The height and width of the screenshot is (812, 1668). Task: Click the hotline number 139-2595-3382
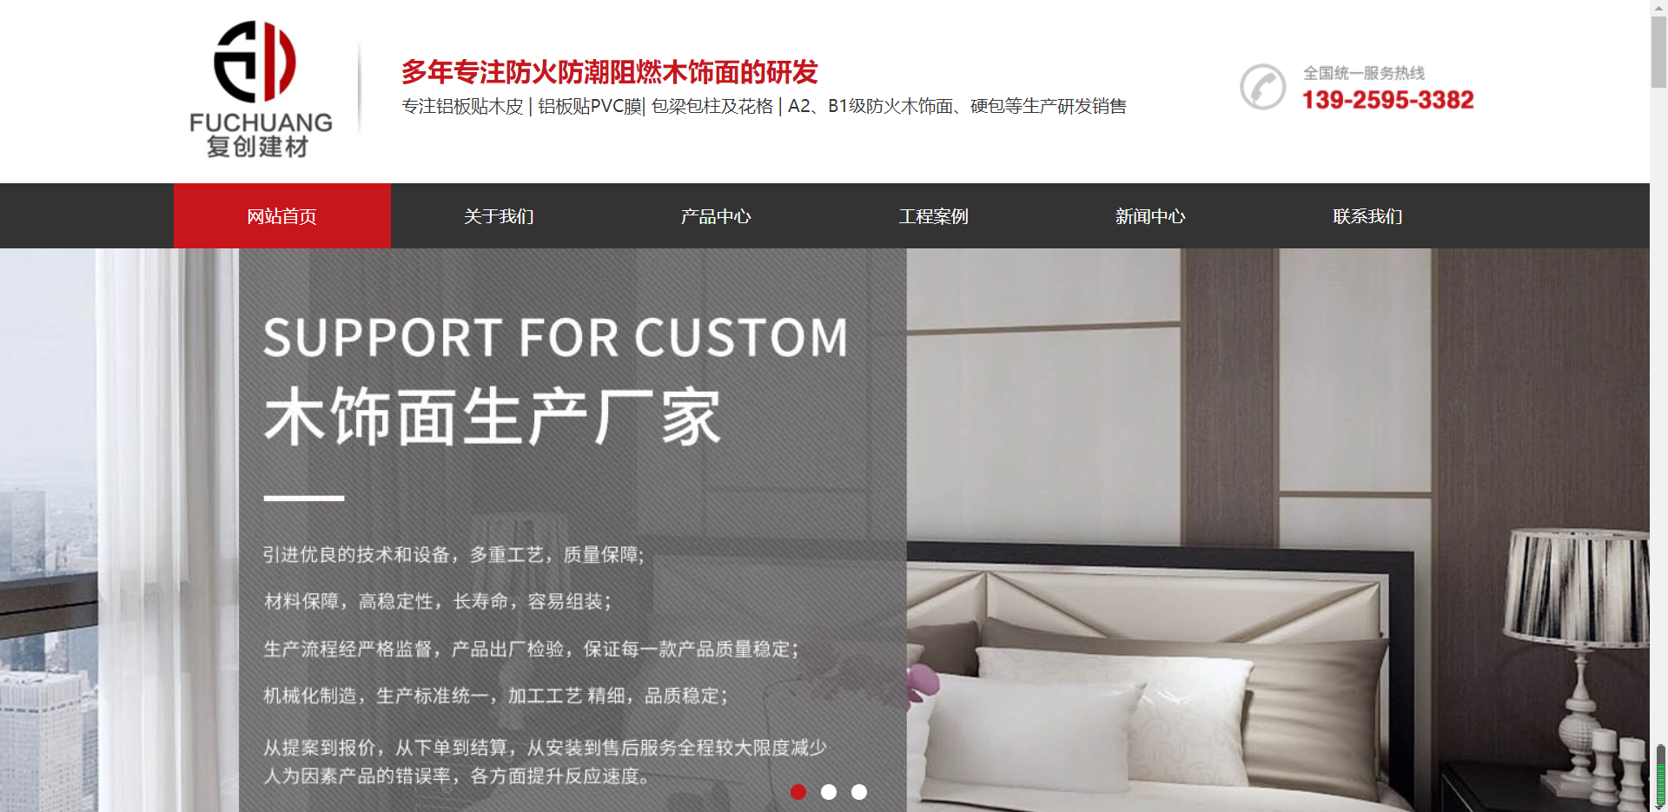click(1387, 100)
